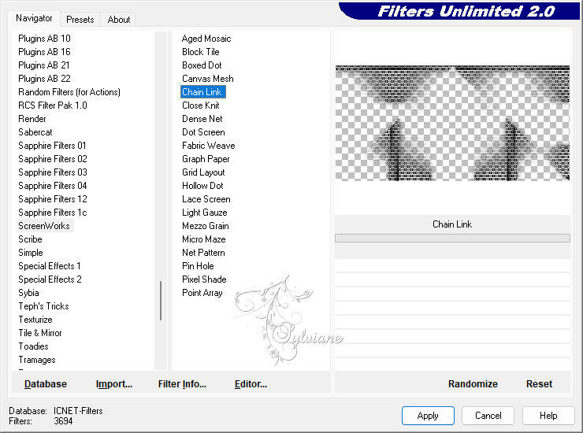This screenshot has height=433, width=583.
Task: Open the Editor... button
Action: [251, 384]
